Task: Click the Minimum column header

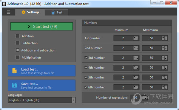Action: [121, 30]
